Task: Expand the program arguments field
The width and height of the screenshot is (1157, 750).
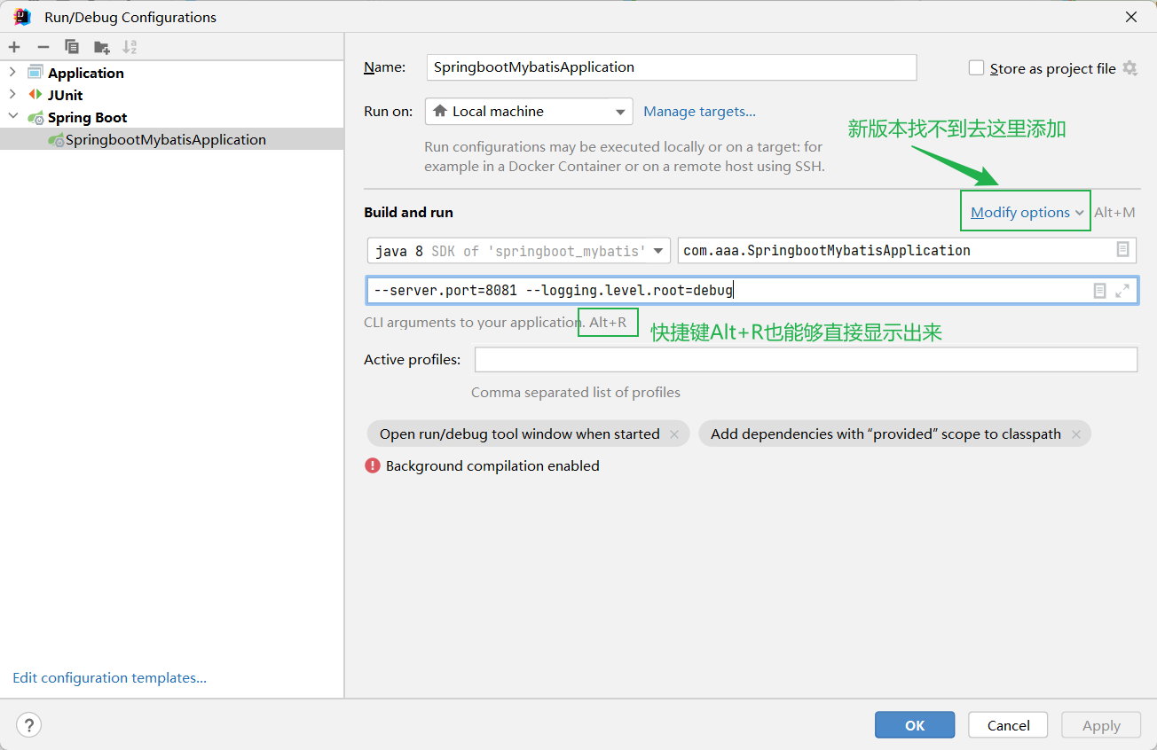Action: (1122, 291)
